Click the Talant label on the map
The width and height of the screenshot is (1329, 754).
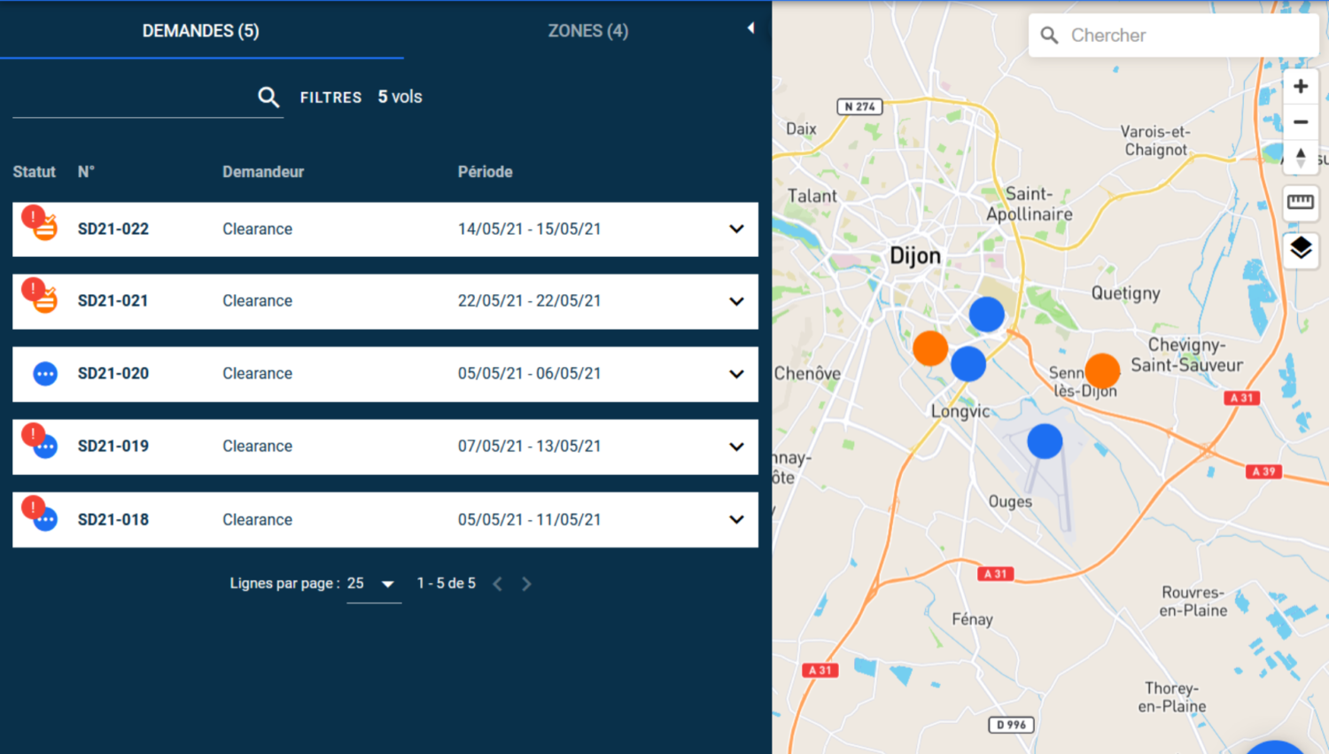pyautogui.click(x=812, y=196)
